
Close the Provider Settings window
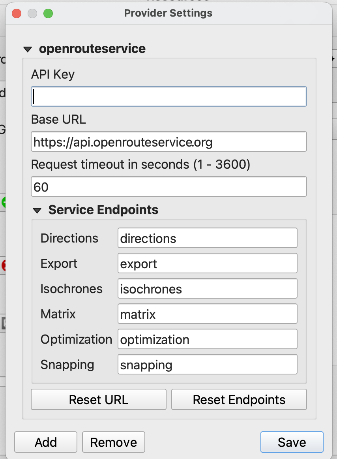17,13
